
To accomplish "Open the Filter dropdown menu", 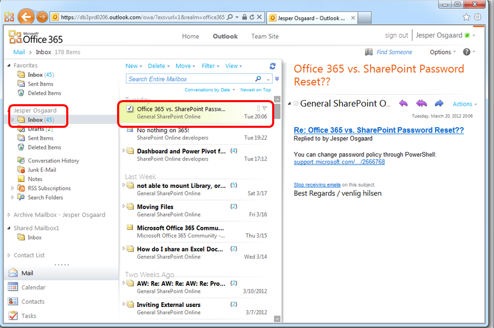I will pos(211,66).
